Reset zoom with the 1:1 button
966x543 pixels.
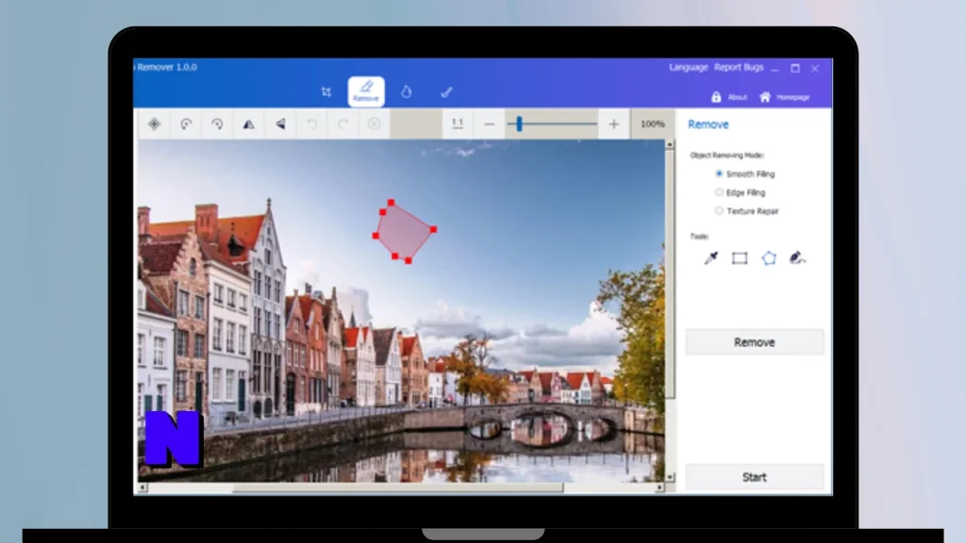point(458,123)
